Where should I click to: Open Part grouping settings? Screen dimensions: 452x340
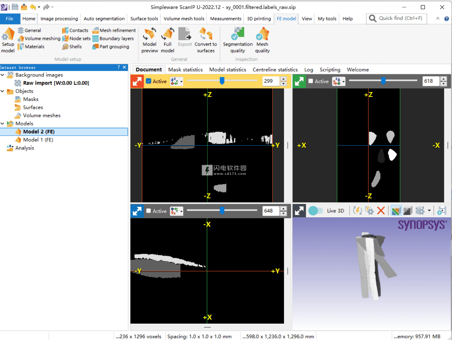point(110,46)
